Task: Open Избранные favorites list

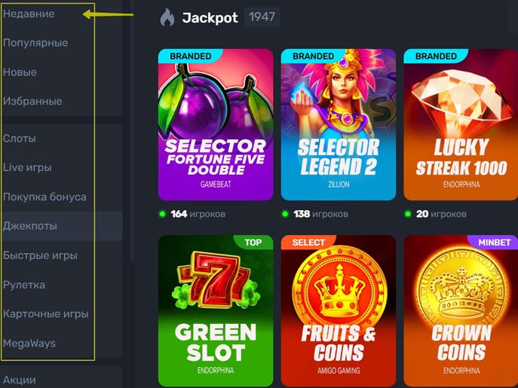Action: pyautogui.click(x=32, y=102)
